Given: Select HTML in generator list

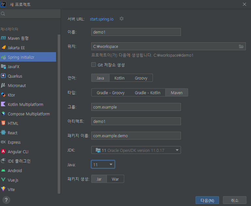Looking at the screenshot, I should (28, 123).
